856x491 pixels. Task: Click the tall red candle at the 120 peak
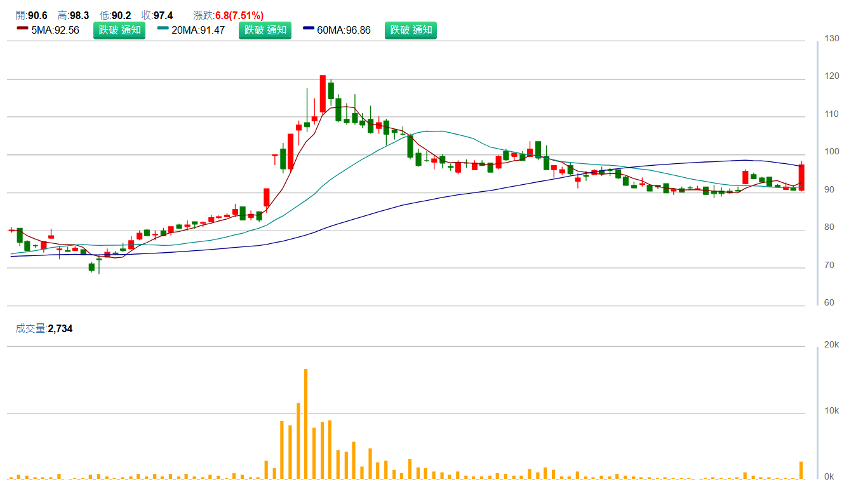click(x=323, y=94)
